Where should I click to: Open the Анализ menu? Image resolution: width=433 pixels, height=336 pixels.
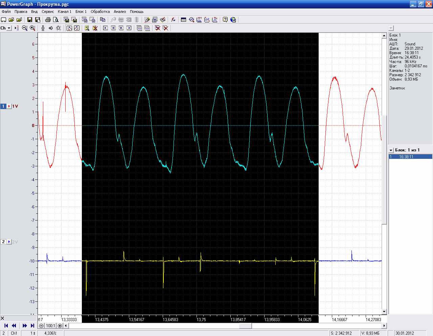[x=120, y=12]
